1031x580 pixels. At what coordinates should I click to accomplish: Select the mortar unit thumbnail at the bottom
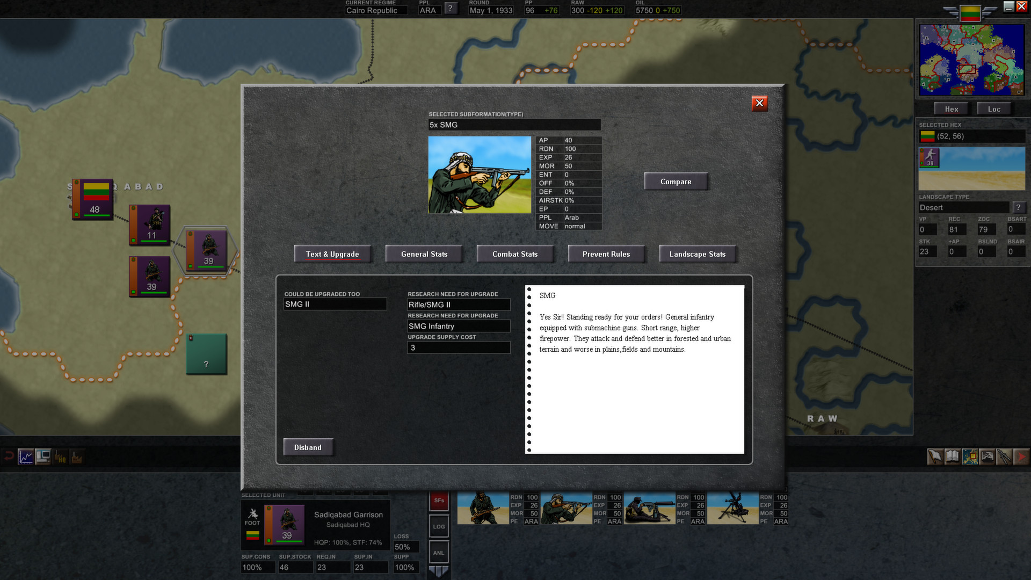[733, 508]
